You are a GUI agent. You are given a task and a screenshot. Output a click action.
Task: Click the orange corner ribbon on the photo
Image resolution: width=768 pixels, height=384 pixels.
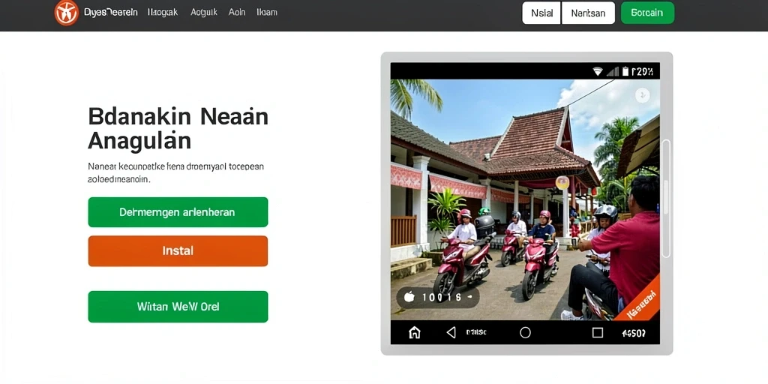[640, 299]
